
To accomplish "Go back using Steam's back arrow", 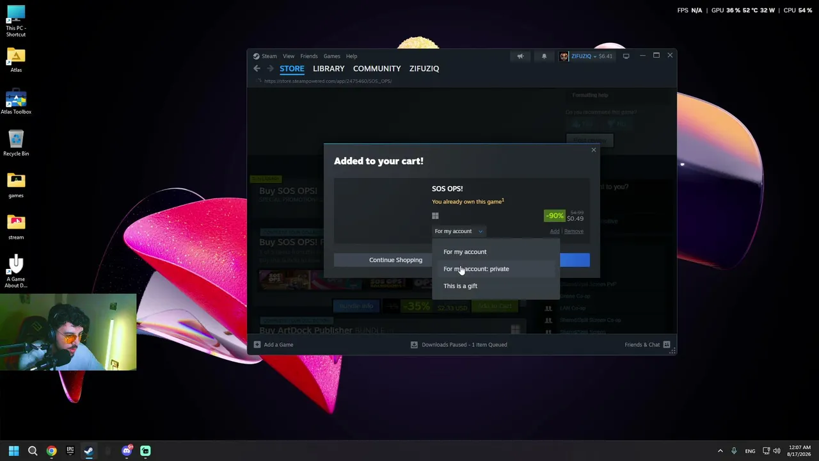I will (x=257, y=69).
